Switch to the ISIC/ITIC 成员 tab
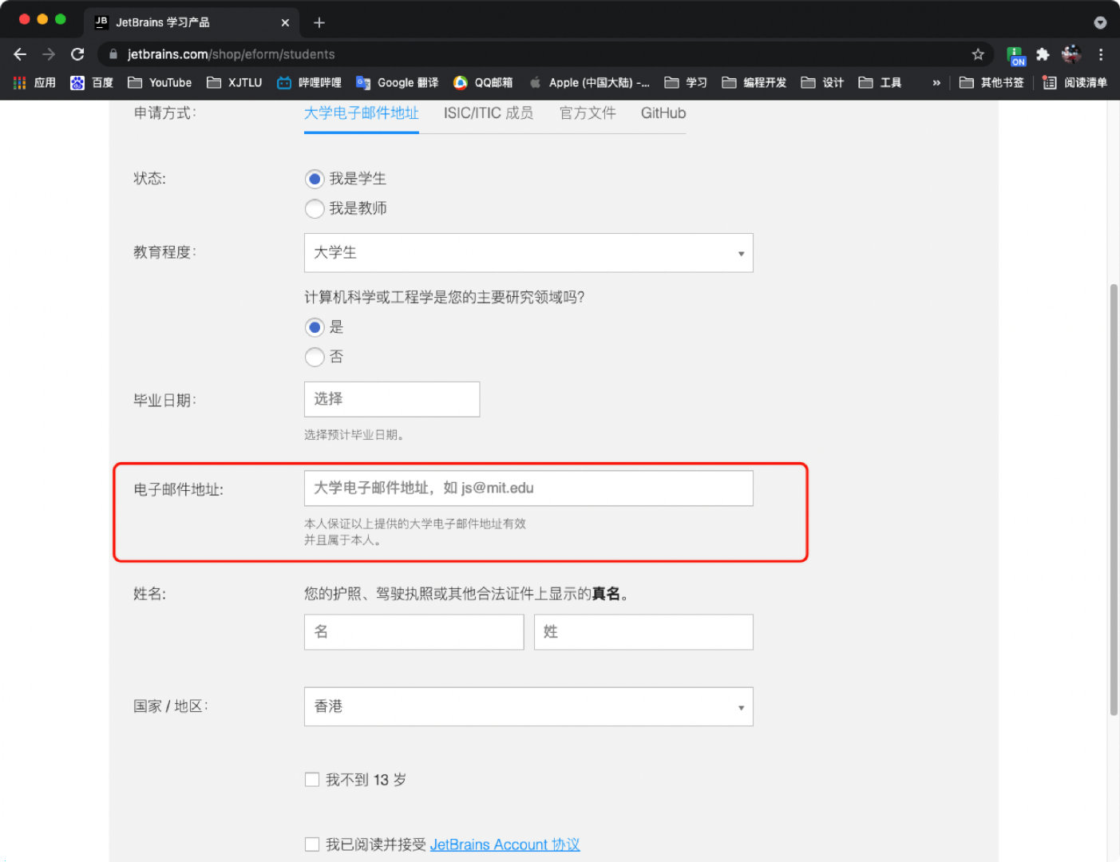 pyautogui.click(x=489, y=113)
